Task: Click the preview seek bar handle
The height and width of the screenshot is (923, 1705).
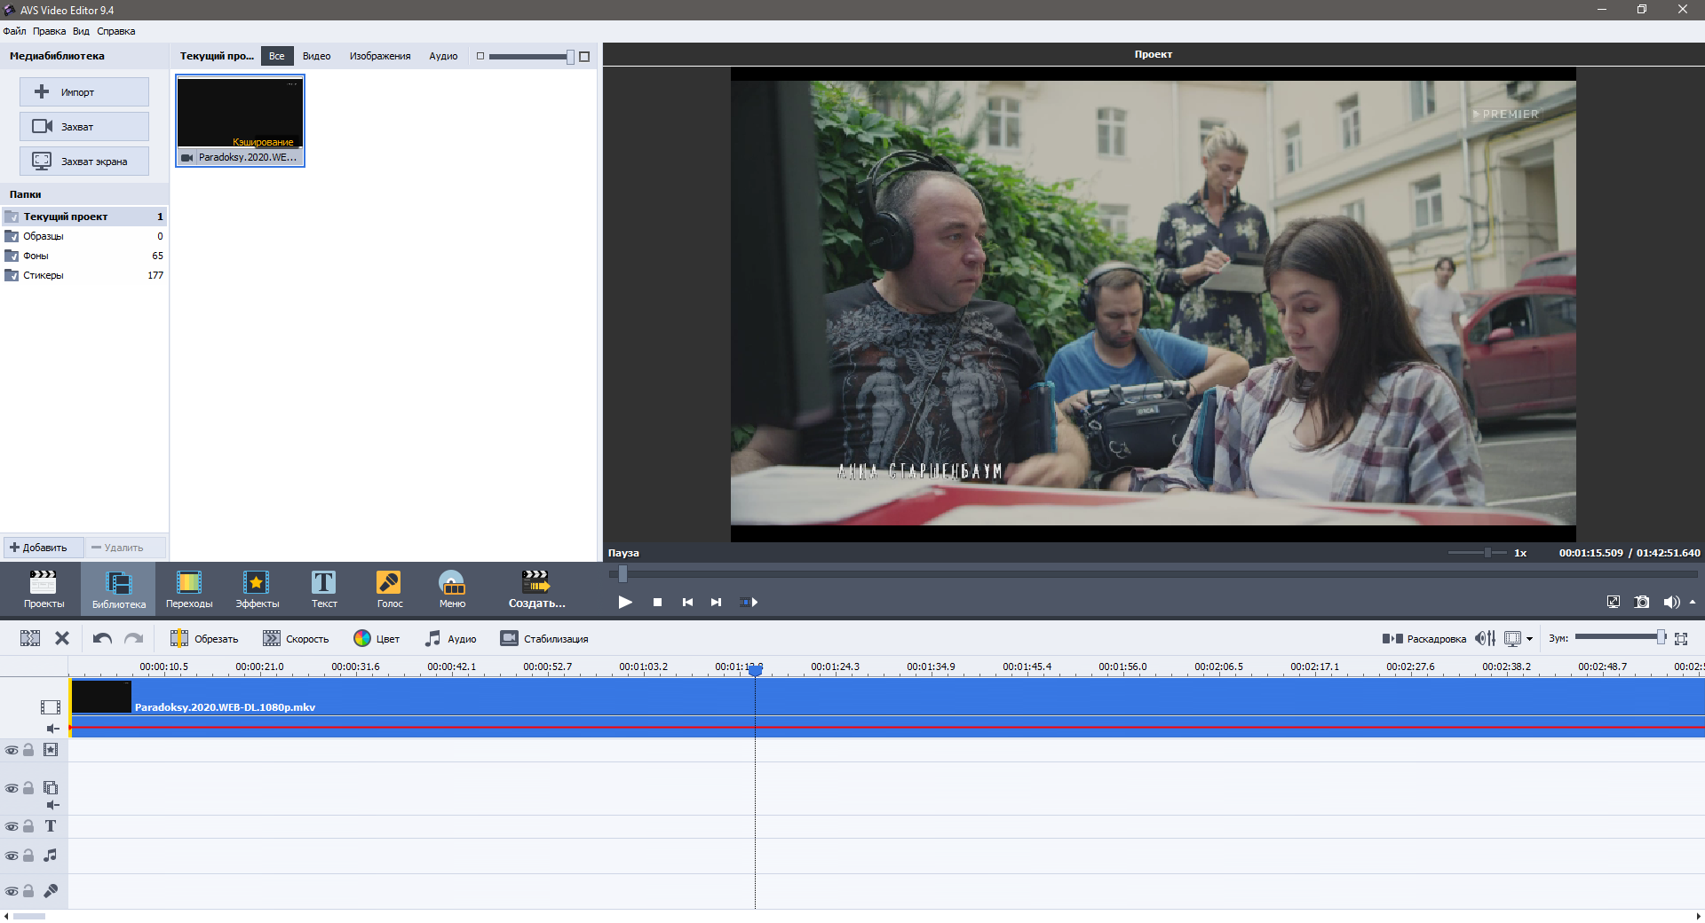Action: click(x=623, y=574)
